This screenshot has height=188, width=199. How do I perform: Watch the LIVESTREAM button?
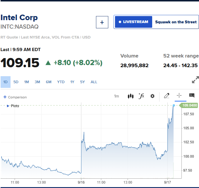click(x=133, y=22)
